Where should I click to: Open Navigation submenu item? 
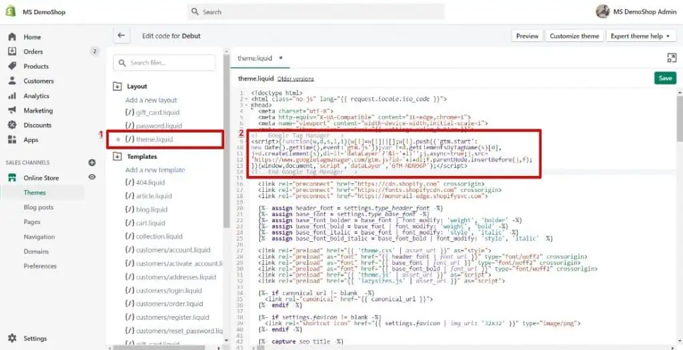pos(39,237)
